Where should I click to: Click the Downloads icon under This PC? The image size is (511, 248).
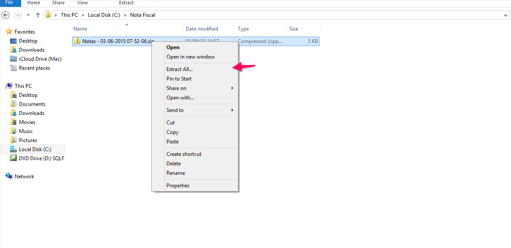click(13, 113)
